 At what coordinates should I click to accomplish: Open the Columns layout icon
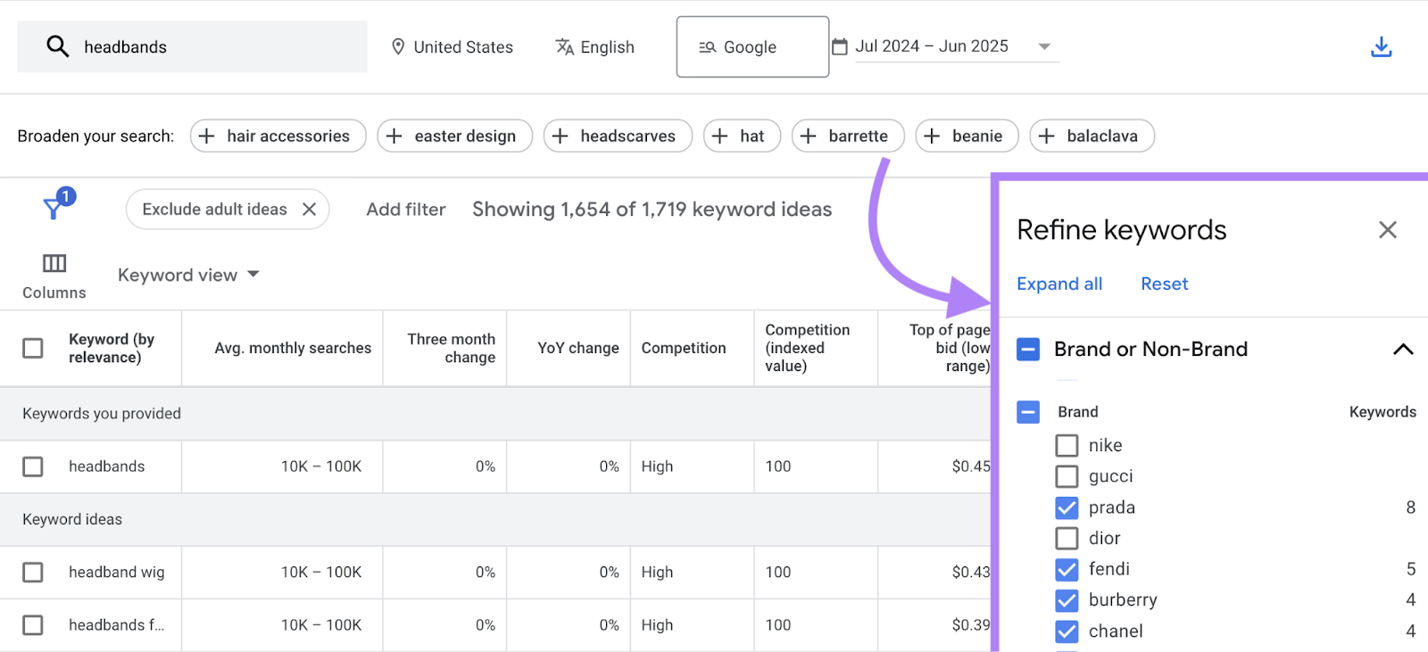(54, 263)
